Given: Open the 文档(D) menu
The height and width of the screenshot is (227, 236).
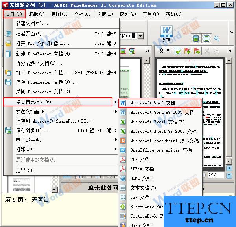Looking at the screenshot, I should (82, 14).
